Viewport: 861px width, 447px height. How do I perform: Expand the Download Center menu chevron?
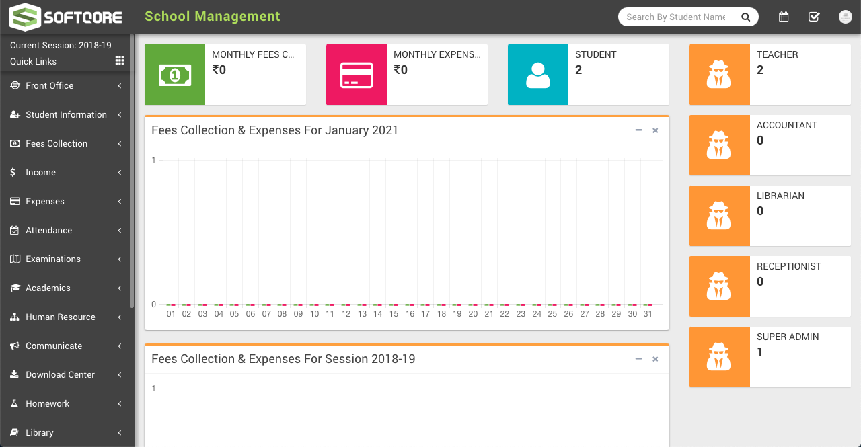[120, 374]
